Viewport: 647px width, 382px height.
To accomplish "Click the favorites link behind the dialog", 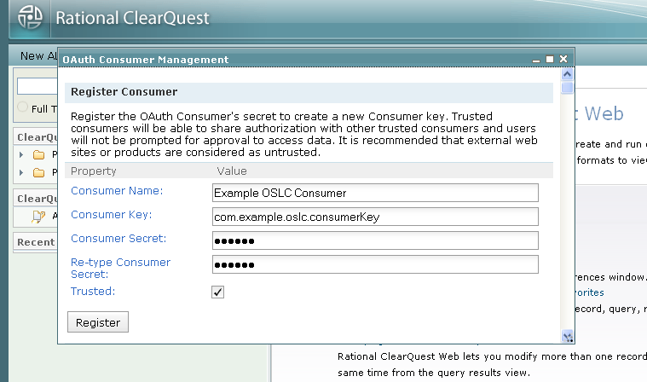I will (590, 292).
